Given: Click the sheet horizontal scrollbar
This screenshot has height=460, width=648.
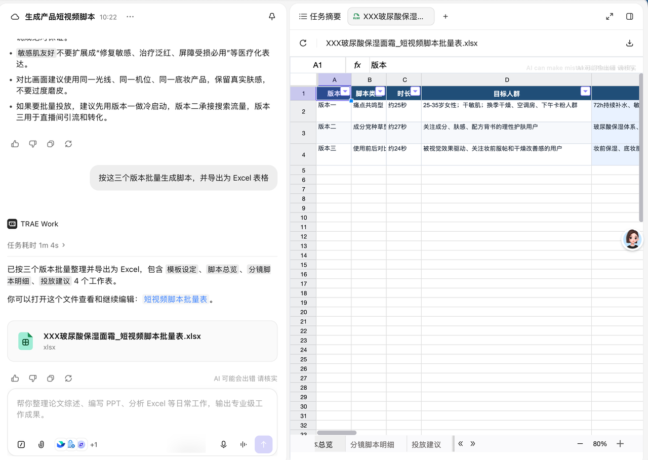Looking at the screenshot, I should click(x=337, y=433).
